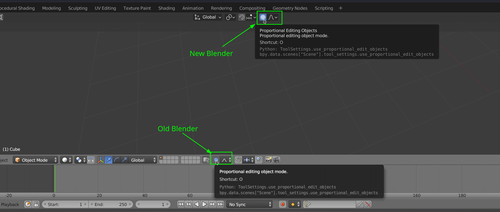Open the Animation workspace tab
The width and height of the screenshot is (500, 212).
[193, 8]
